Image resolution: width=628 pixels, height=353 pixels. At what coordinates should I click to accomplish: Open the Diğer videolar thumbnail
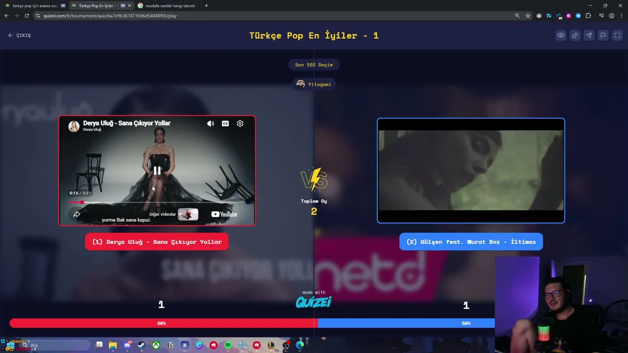pyautogui.click(x=188, y=214)
